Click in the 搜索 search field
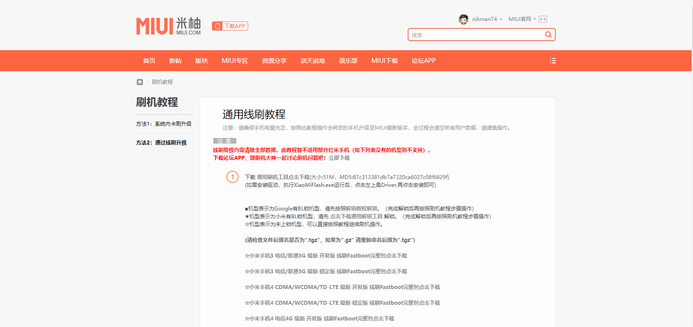Screen dimensions: 693x327 (475, 35)
